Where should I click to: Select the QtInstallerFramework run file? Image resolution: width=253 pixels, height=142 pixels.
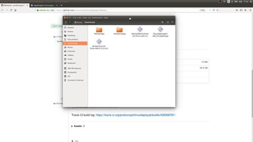[x=140, y=32]
